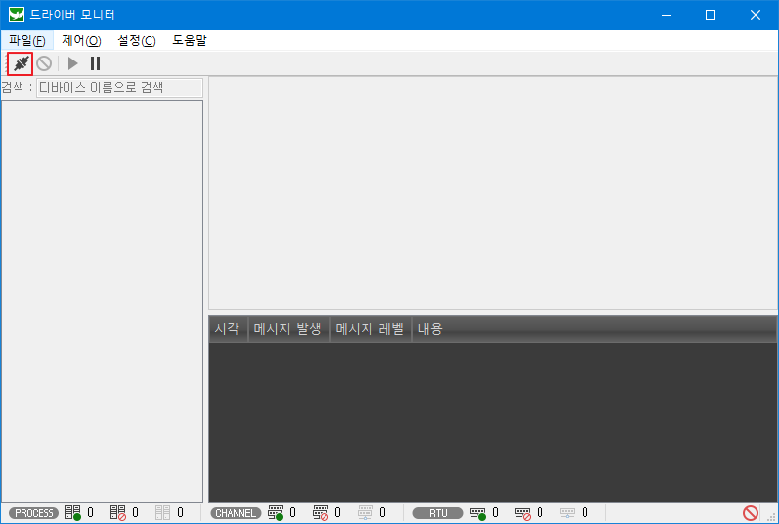Click RTU inactive gray icon
The height and width of the screenshot is (524, 779).
pyautogui.click(x=567, y=512)
